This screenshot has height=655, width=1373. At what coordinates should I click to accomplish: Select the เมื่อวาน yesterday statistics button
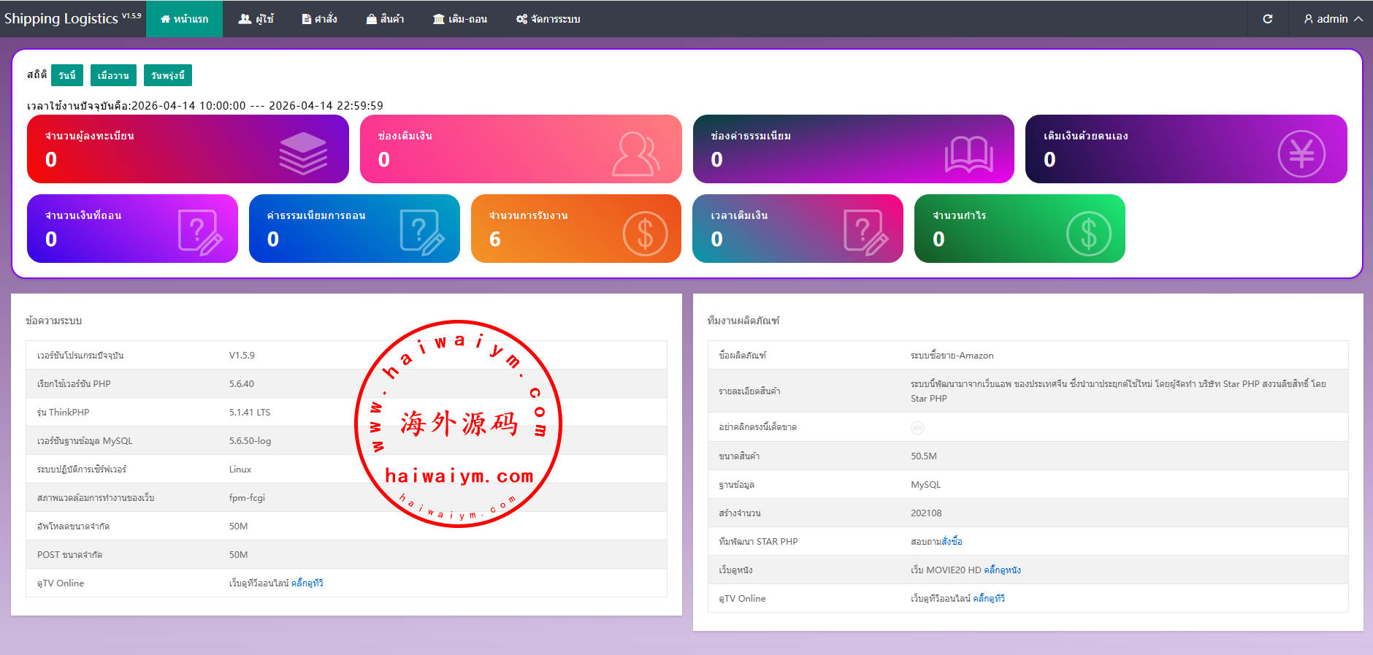(x=113, y=75)
